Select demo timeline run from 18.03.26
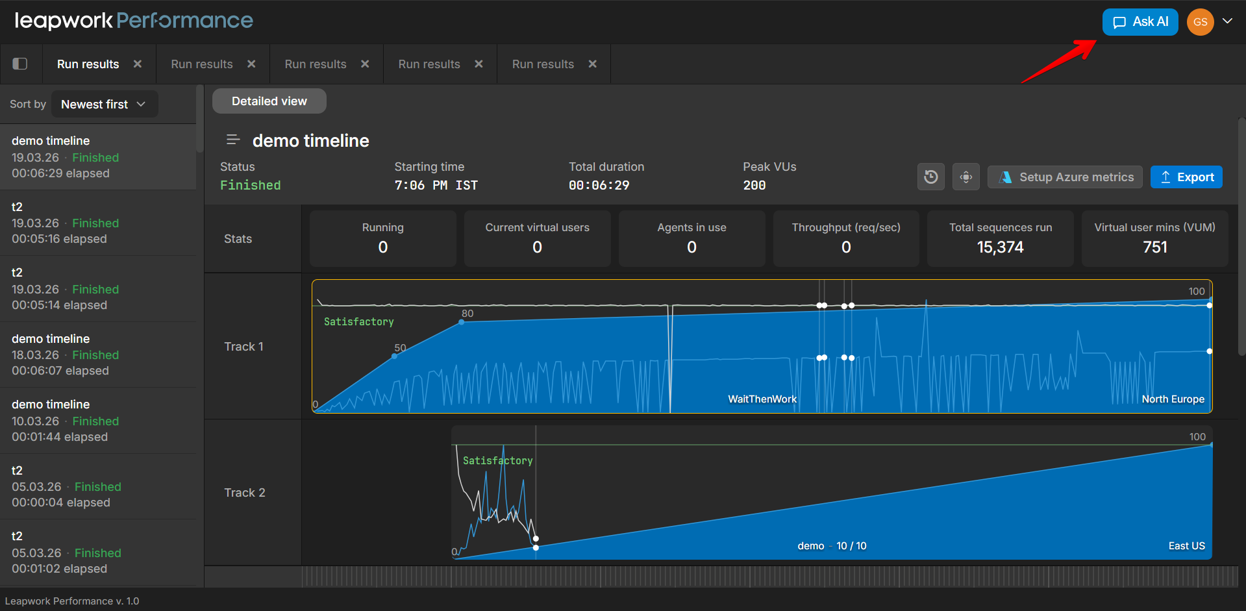1246x611 pixels. [x=97, y=355]
